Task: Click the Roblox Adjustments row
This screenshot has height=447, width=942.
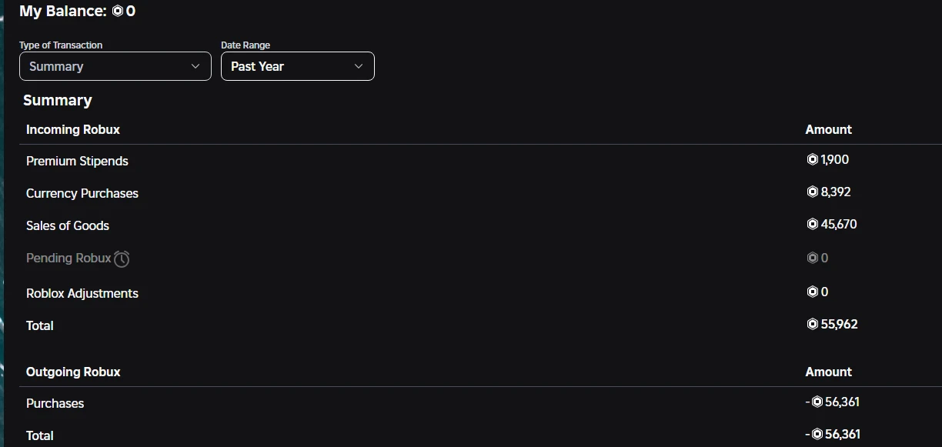Action: click(82, 293)
